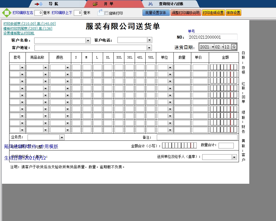Viewport: 276px width, 221px height.
Task: Enable the 旋转打印 checkbox
Action: [x=106, y=13]
